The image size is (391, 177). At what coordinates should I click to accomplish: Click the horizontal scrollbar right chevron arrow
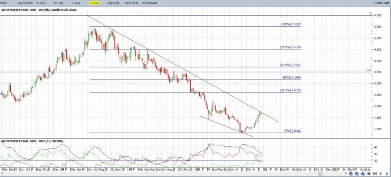click(346, 174)
